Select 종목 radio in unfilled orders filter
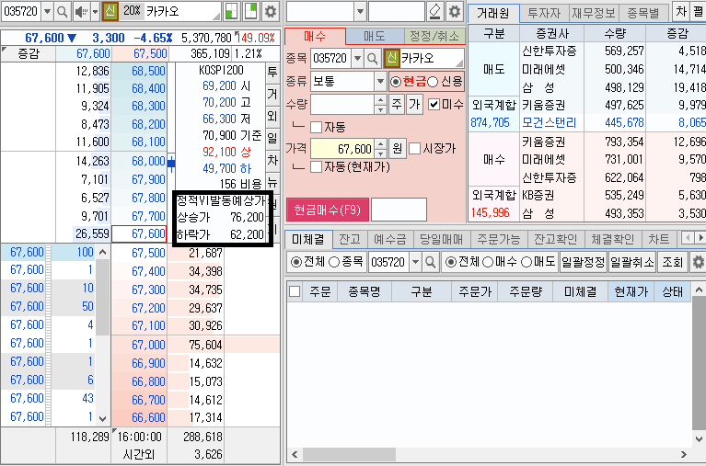 pyautogui.click(x=333, y=262)
